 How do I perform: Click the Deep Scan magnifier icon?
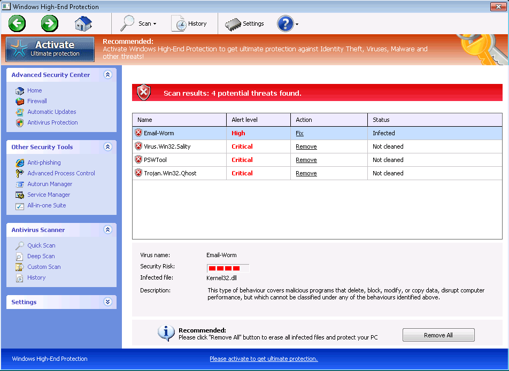pyautogui.click(x=20, y=256)
